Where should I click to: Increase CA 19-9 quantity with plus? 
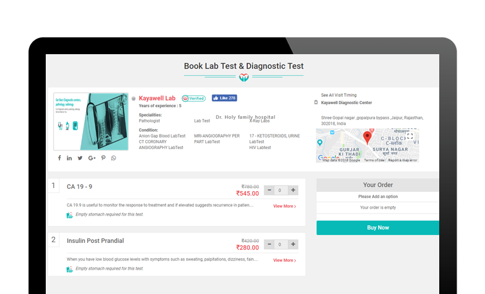(293, 190)
